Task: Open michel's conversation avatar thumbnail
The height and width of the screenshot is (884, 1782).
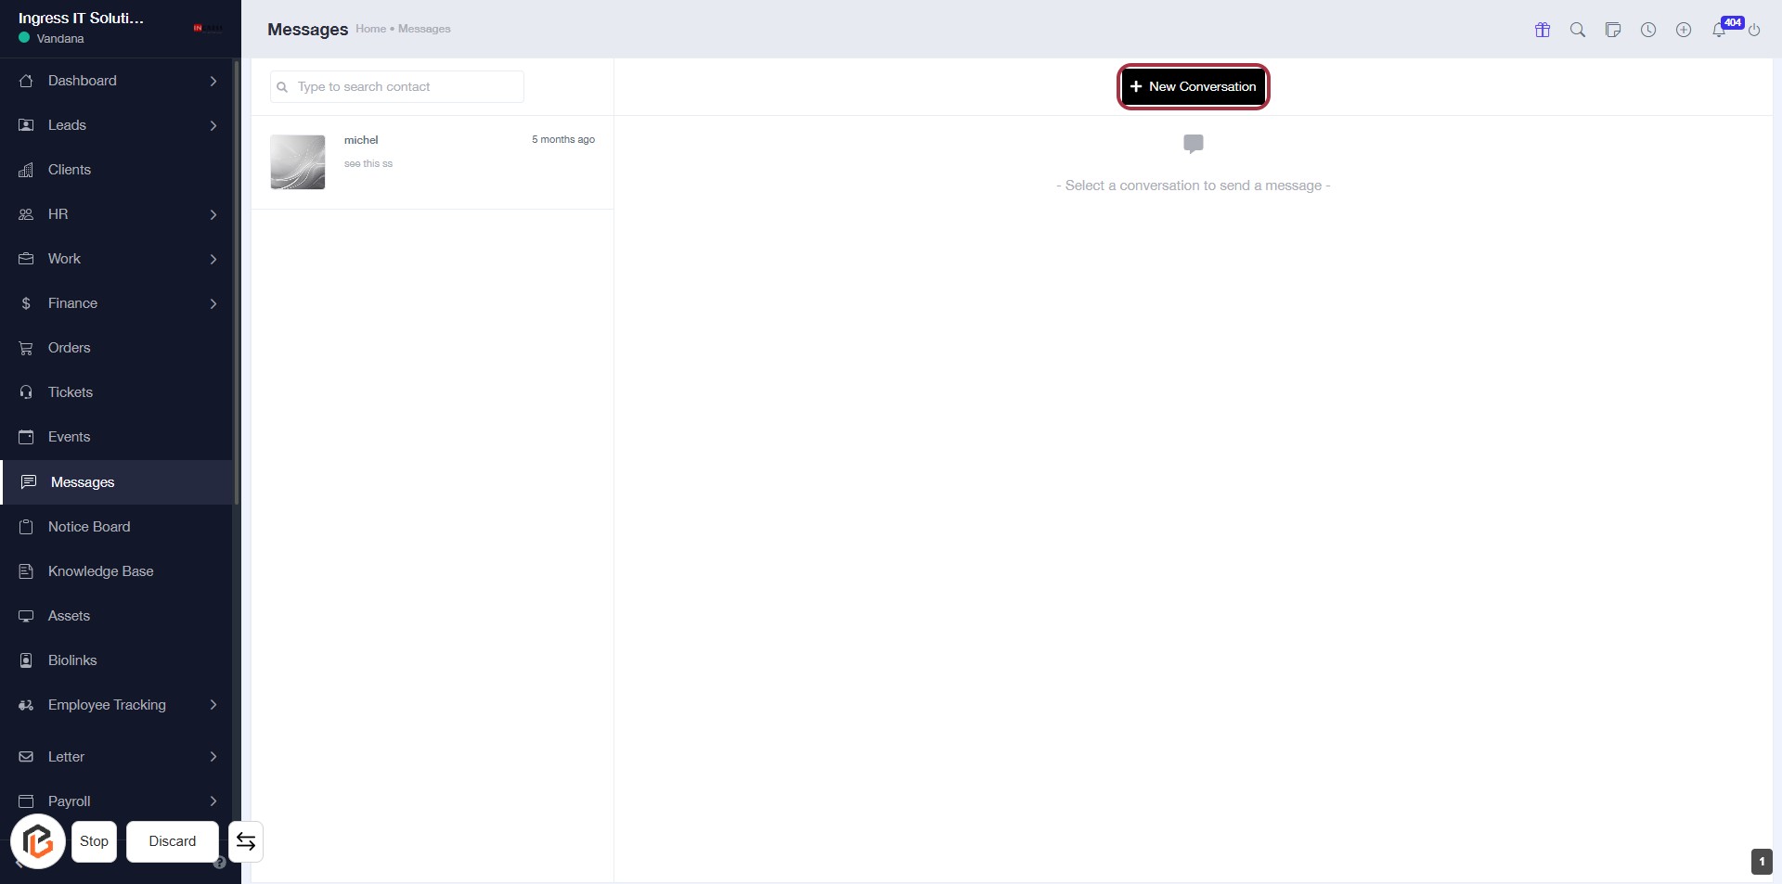Action: tap(298, 162)
